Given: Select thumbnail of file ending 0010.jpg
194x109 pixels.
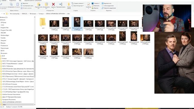Looking at the screenshot, I should [x=88, y=24].
